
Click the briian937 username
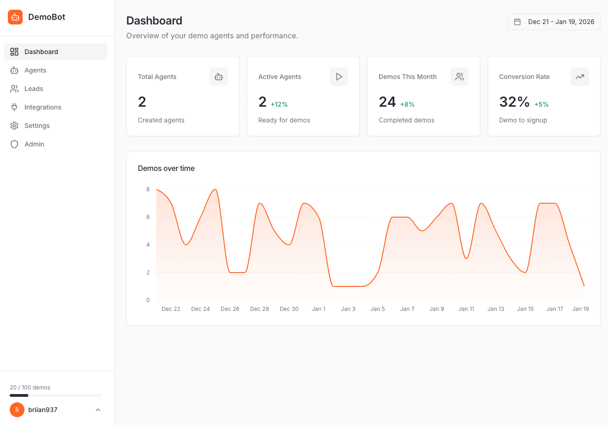[43, 410]
